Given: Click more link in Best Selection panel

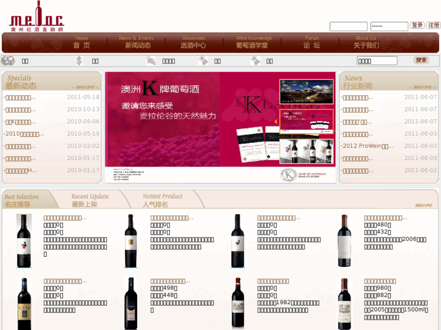Looking at the screenshot, I should (x=423, y=205).
